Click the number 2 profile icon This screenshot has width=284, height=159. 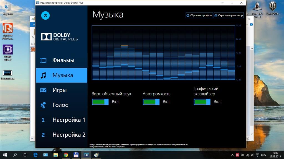pyautogui.click(x=43, y=135)
